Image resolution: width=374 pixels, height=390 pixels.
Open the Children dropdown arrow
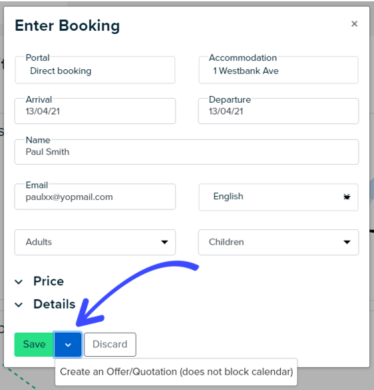pos(347,242)
